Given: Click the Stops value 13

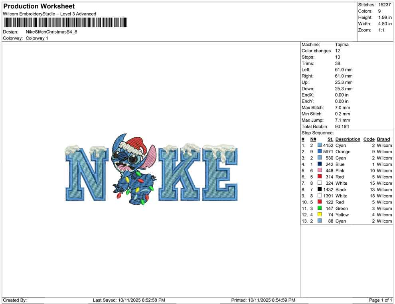Looking at the screenshot, I should (338, 57).
